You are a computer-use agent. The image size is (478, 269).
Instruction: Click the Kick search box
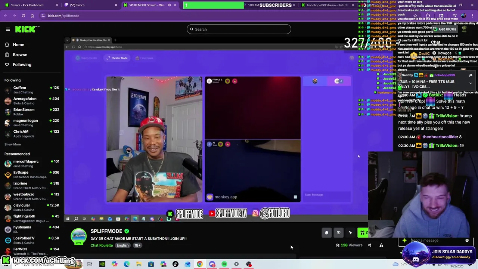pyautogui.click(x=239, y=29)
